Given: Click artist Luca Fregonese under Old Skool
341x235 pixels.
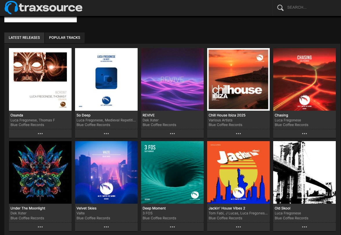Looking at the screenshot, I should [288, 213].
